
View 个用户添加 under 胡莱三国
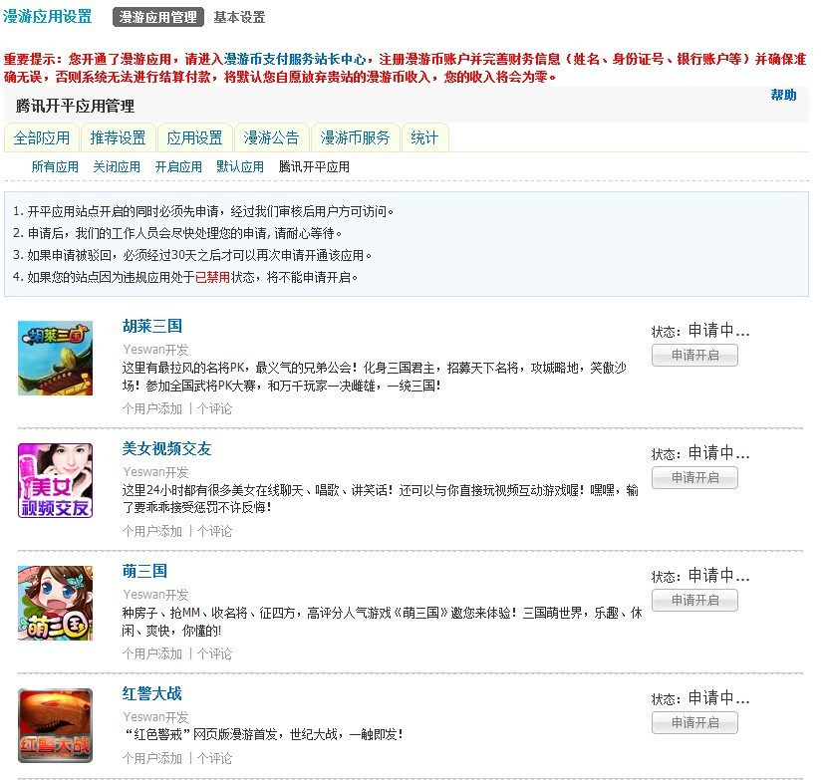[152, 408]
